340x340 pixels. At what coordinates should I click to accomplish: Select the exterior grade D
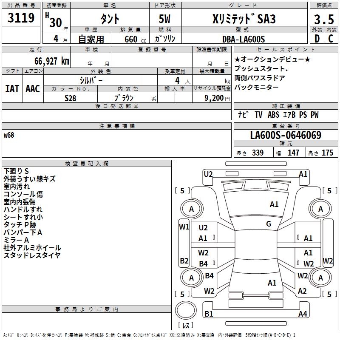[x=317, y=39]
